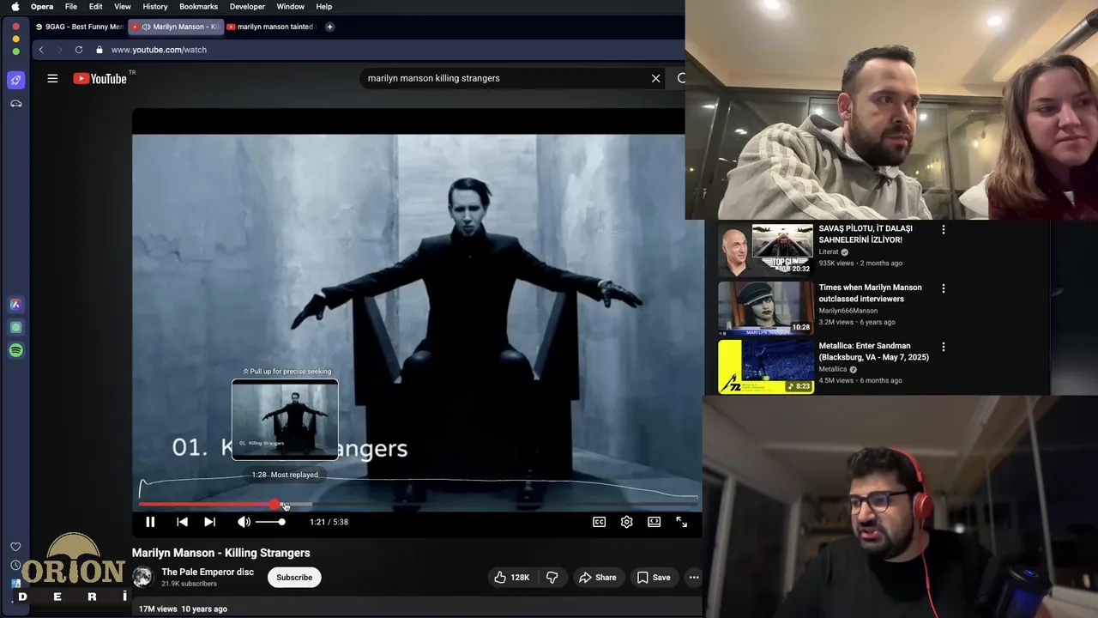Viewport: 1098px width, 618px height.
Task: Open Opera sidebar rocket icon
Action: 15,80
